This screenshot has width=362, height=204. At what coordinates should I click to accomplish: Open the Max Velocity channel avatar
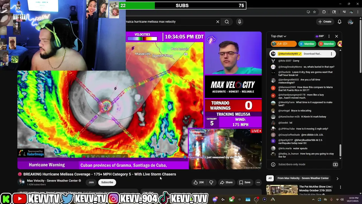point(21,182)
